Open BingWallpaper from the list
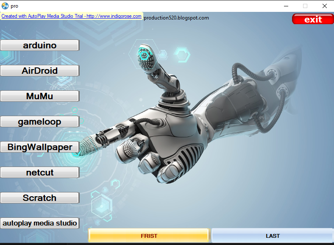The image size is (334, 245). click(x=39, y=147)
